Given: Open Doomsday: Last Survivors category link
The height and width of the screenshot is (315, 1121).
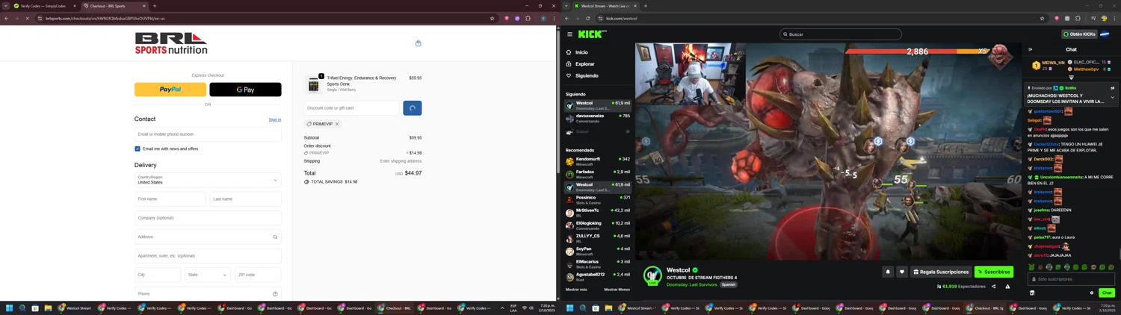Looking at the screenshot, I should tap(691, 284).
